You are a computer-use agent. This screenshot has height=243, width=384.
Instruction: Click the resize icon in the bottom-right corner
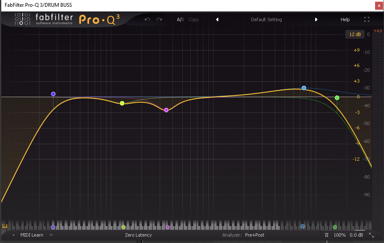pos(372,235)
